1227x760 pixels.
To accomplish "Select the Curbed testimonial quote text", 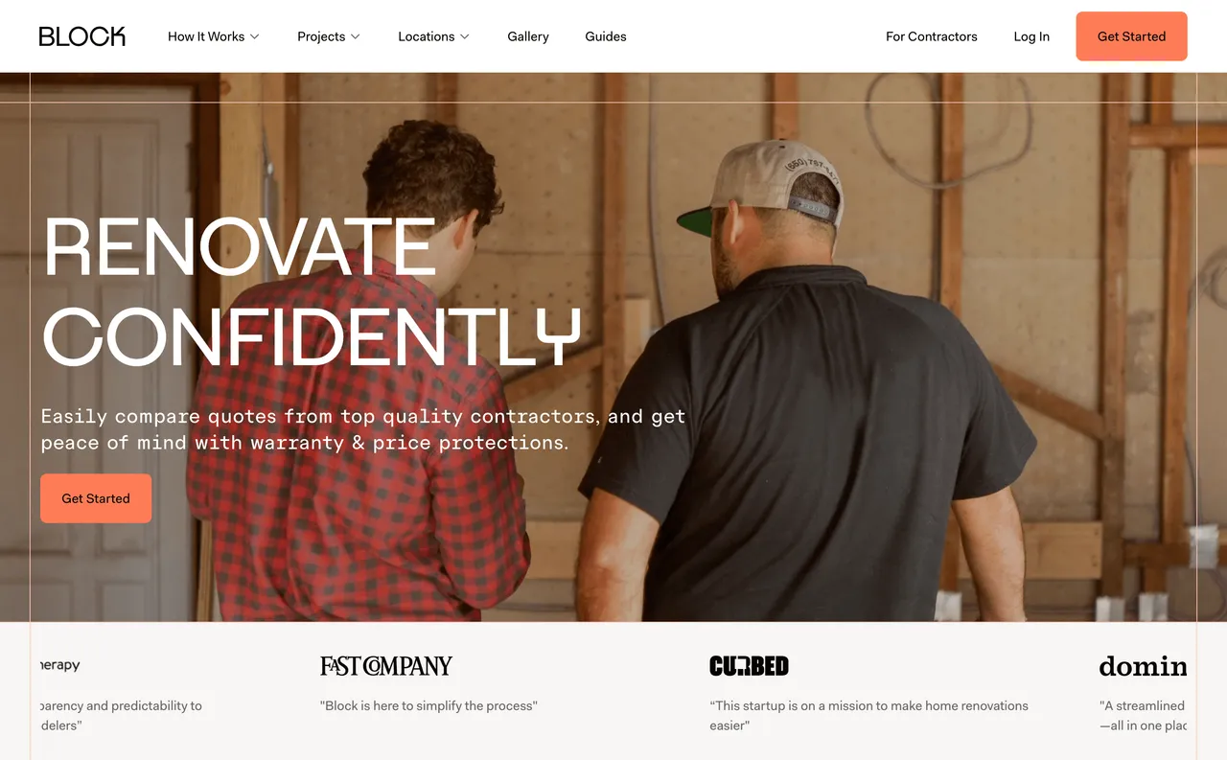I will coord(868,715).
